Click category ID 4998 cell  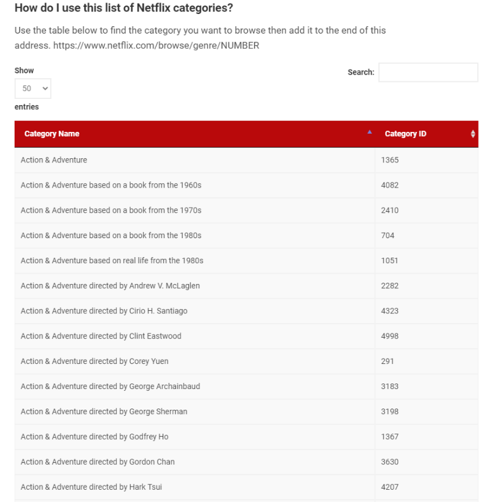point(390,336)
